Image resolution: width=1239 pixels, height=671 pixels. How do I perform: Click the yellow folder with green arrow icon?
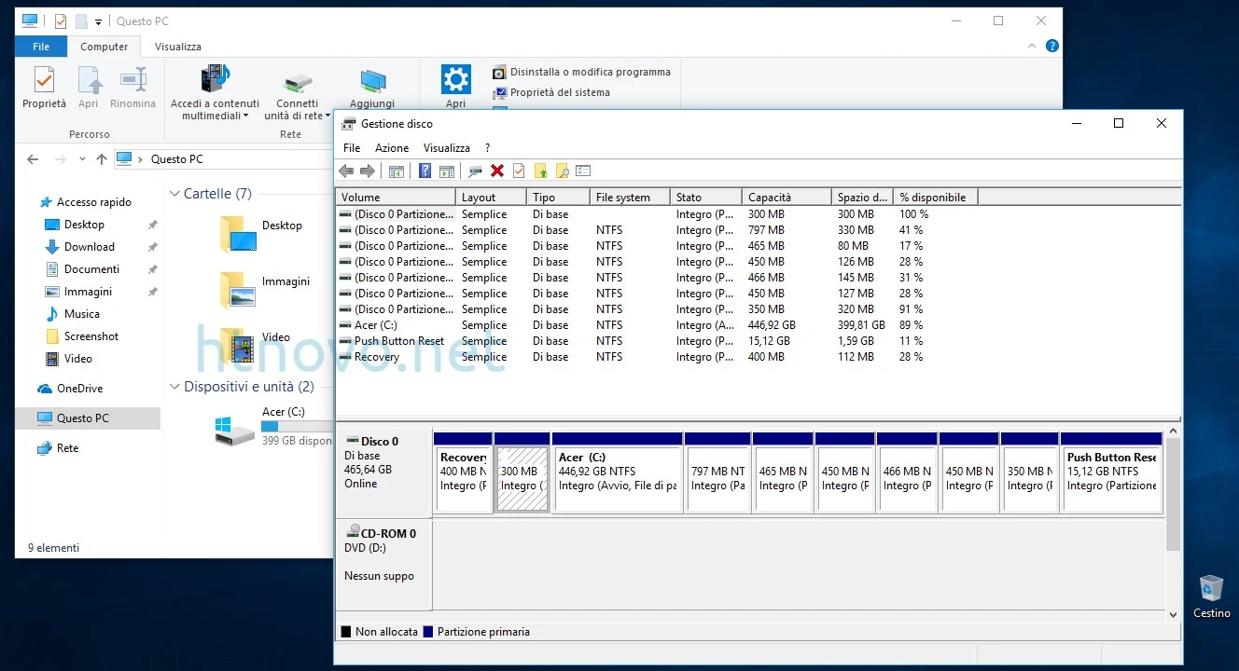[x=540, y=171]
